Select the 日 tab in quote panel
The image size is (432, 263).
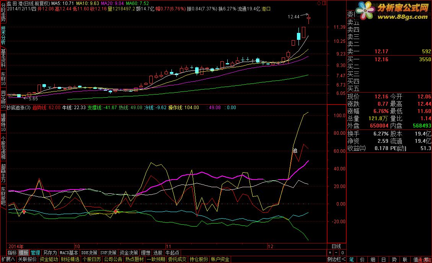click(383, 260)
